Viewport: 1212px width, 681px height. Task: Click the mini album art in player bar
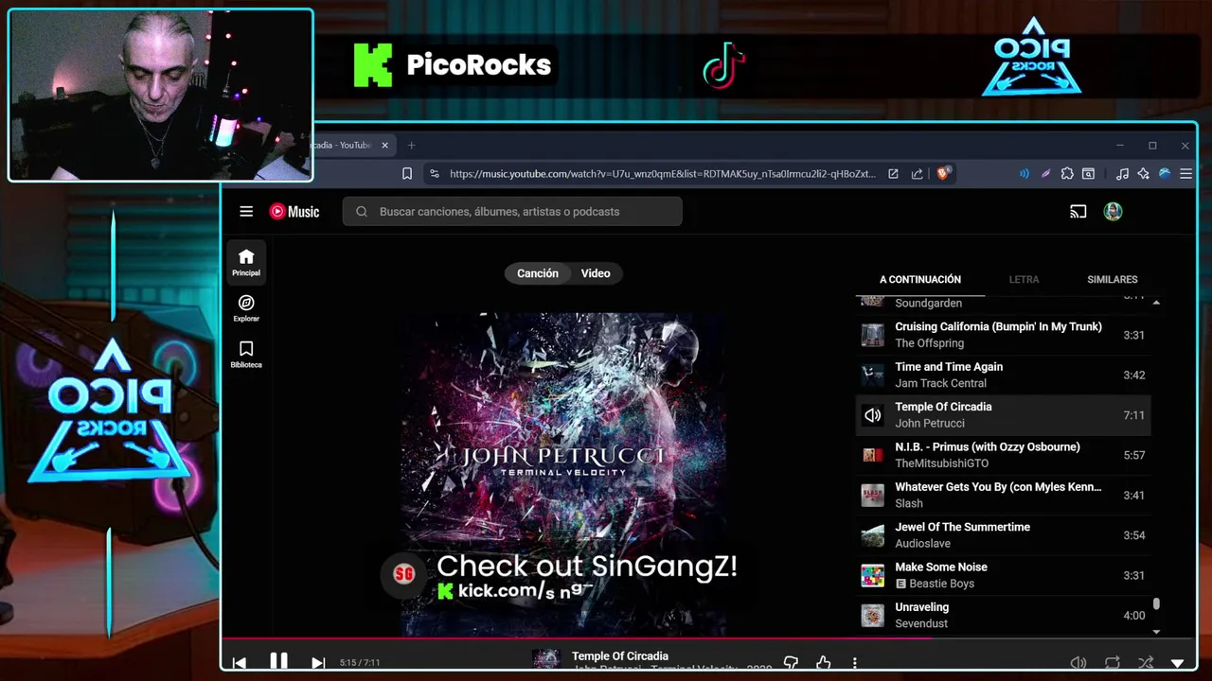coord(545,659)
